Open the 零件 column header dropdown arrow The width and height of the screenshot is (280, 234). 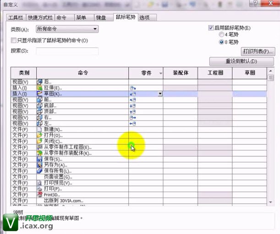click(x=160, y=74)
